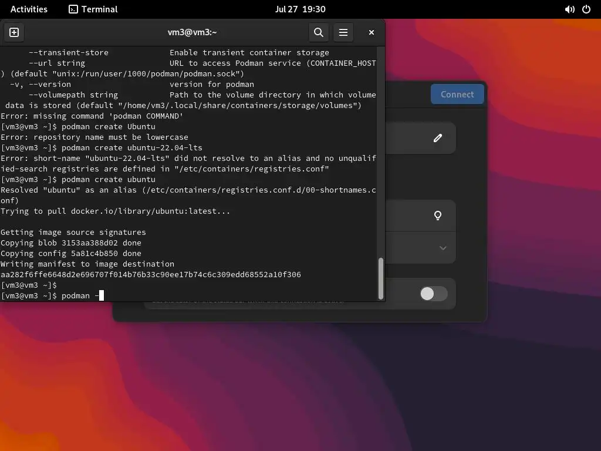601x451 pixels.
Task: Click the terminal vertical scrollbar thumb
Action: pos(380,278)
